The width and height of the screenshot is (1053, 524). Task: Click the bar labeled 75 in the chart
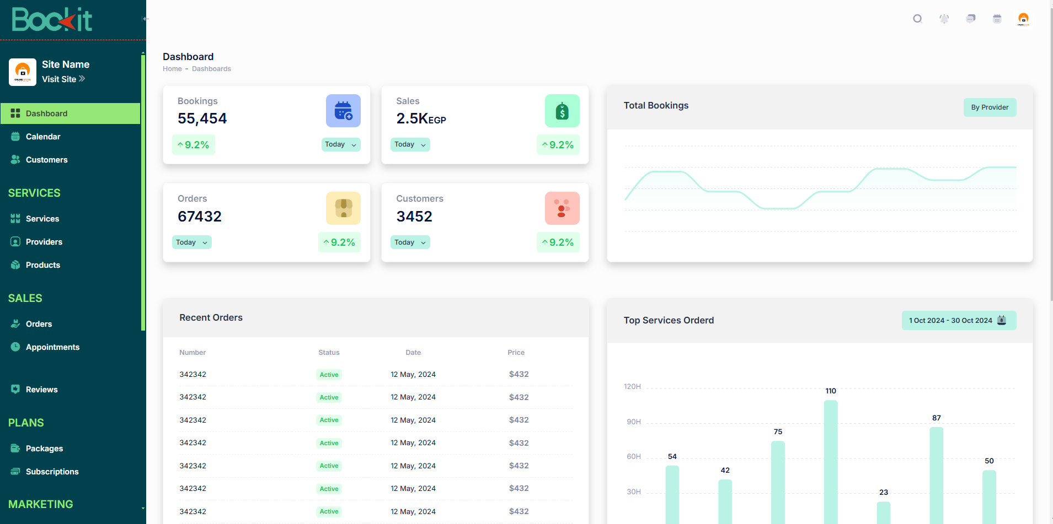pos(778,482)
